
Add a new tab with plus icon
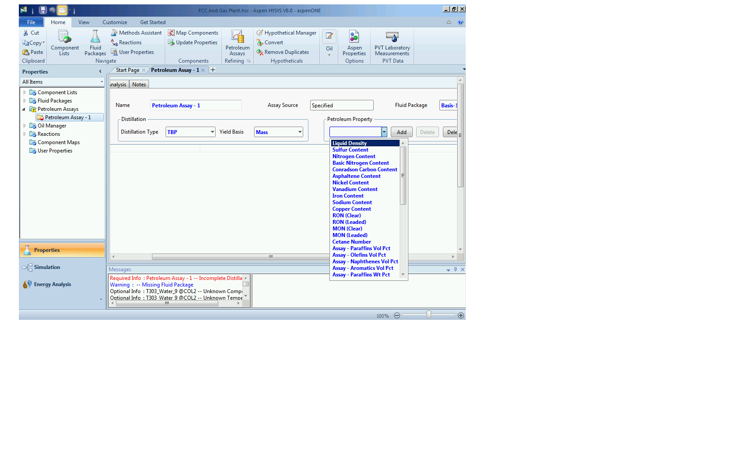click(x=213, y=70)
